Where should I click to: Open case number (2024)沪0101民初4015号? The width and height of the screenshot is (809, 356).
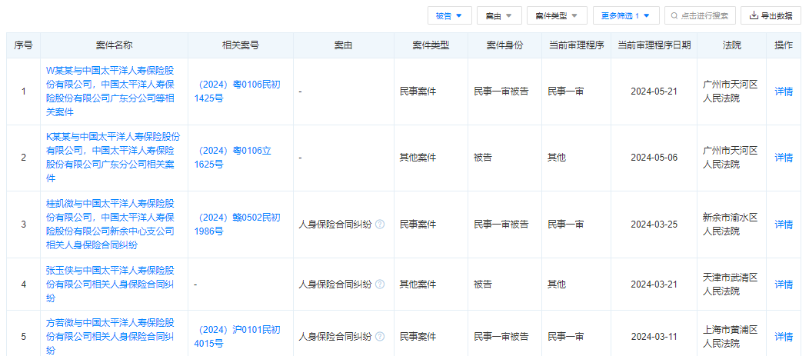pyautogui.click(x=238, y=337)
